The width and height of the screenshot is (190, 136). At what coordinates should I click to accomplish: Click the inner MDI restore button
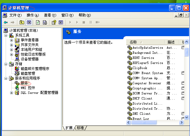click(181, 15)
